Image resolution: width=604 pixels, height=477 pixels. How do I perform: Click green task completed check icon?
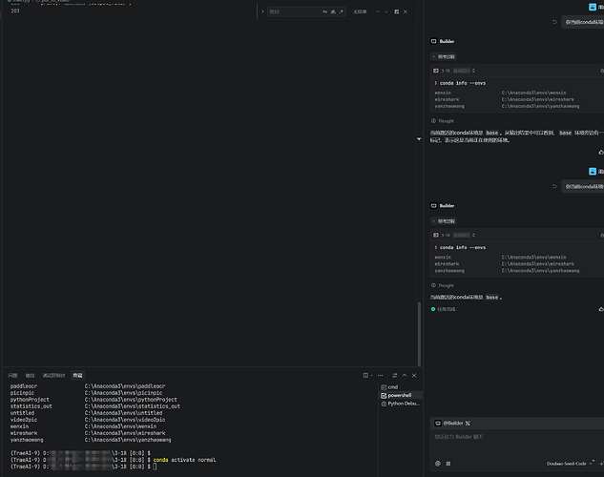(x=433, y=309)
